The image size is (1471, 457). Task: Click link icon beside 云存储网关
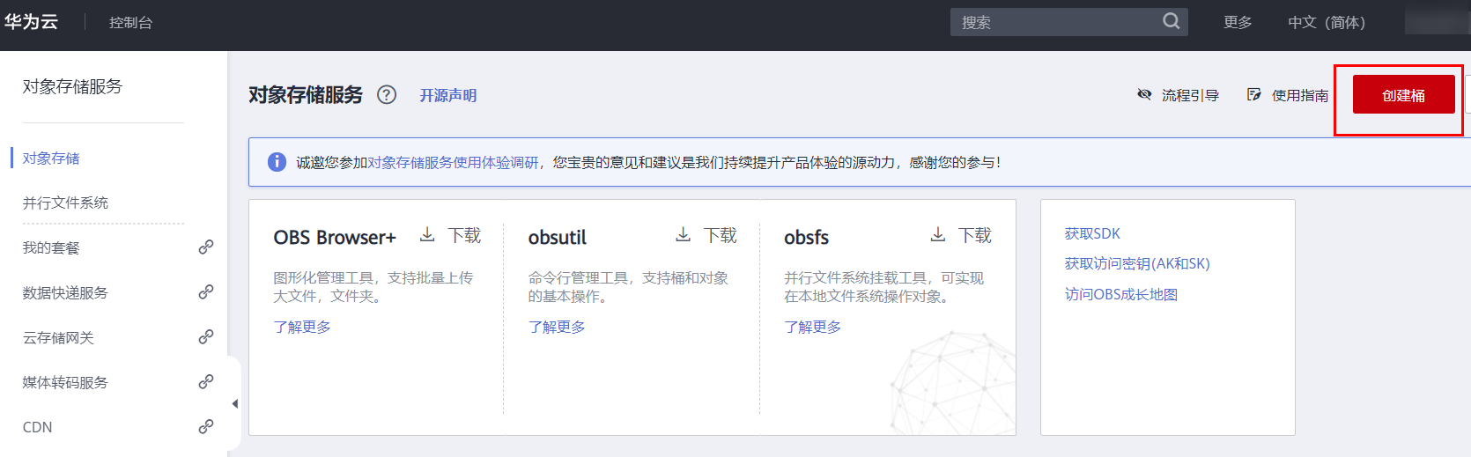coord(206,337)
